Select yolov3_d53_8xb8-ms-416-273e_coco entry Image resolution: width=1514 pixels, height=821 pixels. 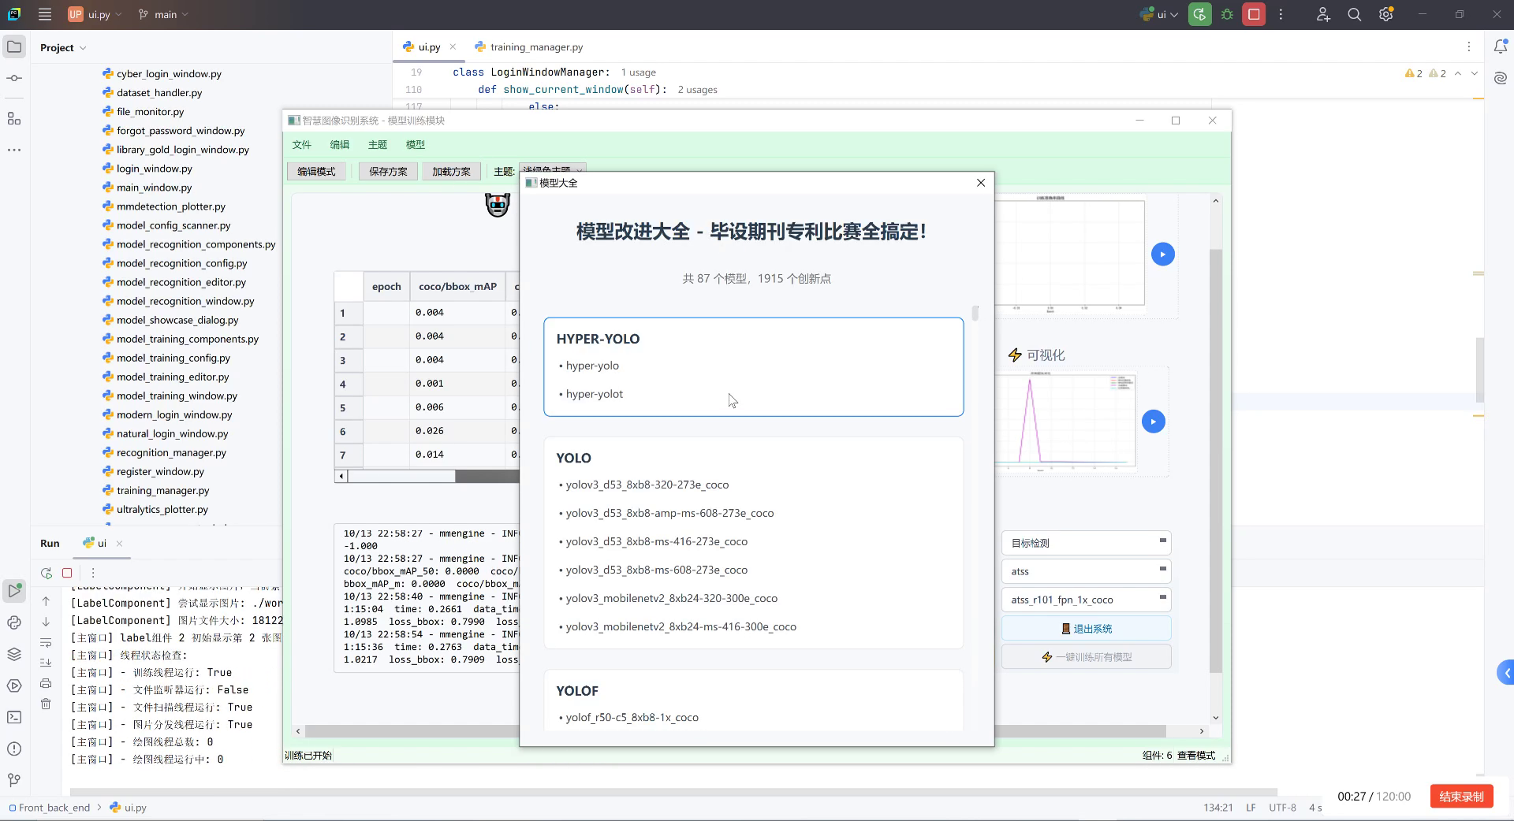click(657, 541)
